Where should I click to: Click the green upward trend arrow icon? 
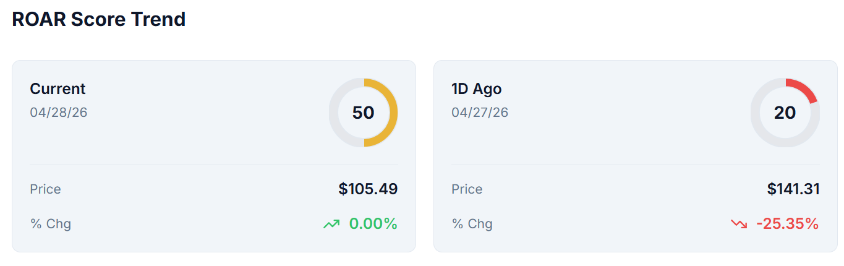click(x=331, y=224)
